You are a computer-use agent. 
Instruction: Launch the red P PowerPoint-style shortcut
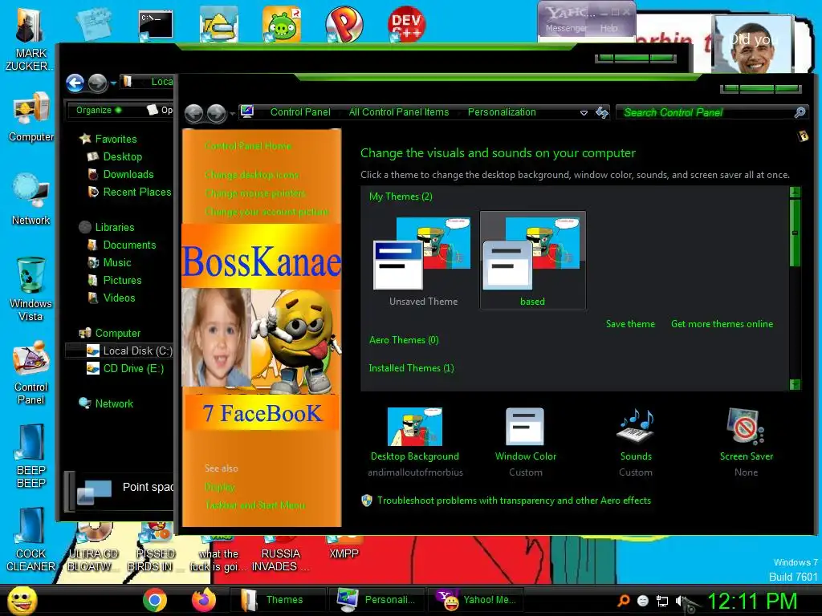pos(344,25)
